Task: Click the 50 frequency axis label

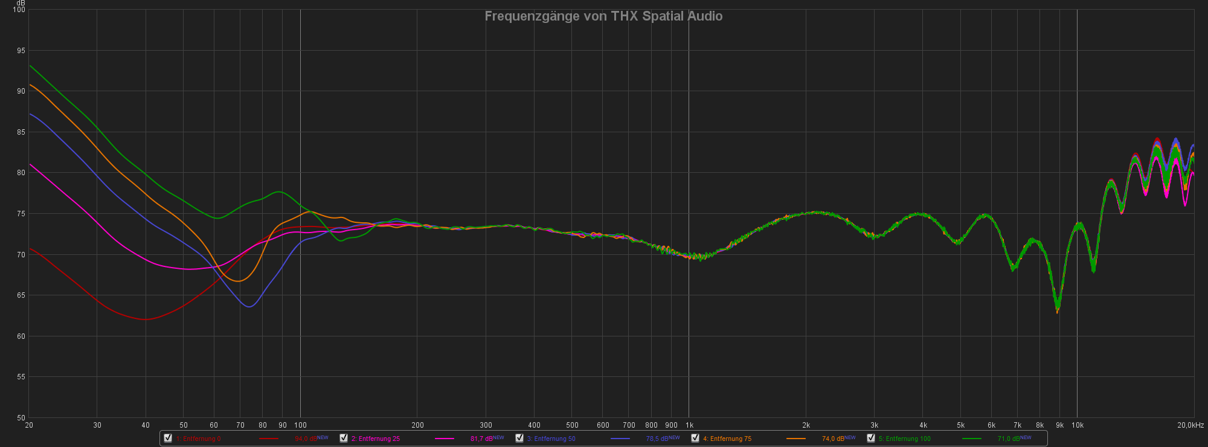Action: click(184, 425)
